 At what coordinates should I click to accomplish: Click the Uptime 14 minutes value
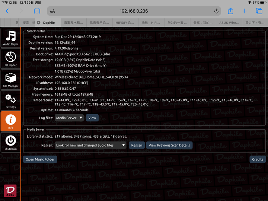click(71, 110)
